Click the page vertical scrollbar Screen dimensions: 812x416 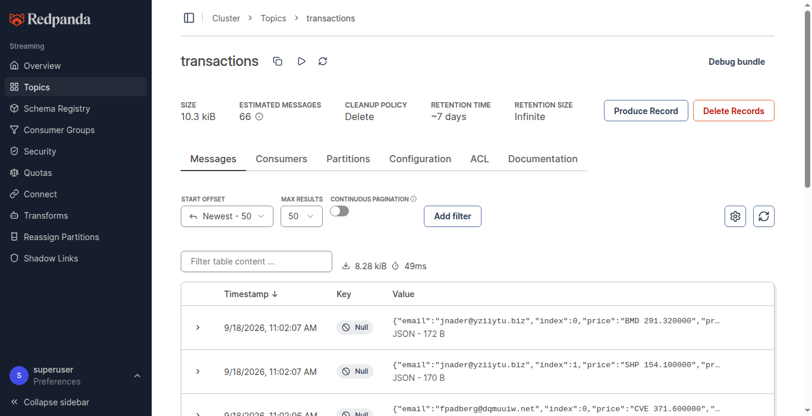click(807, 100)
